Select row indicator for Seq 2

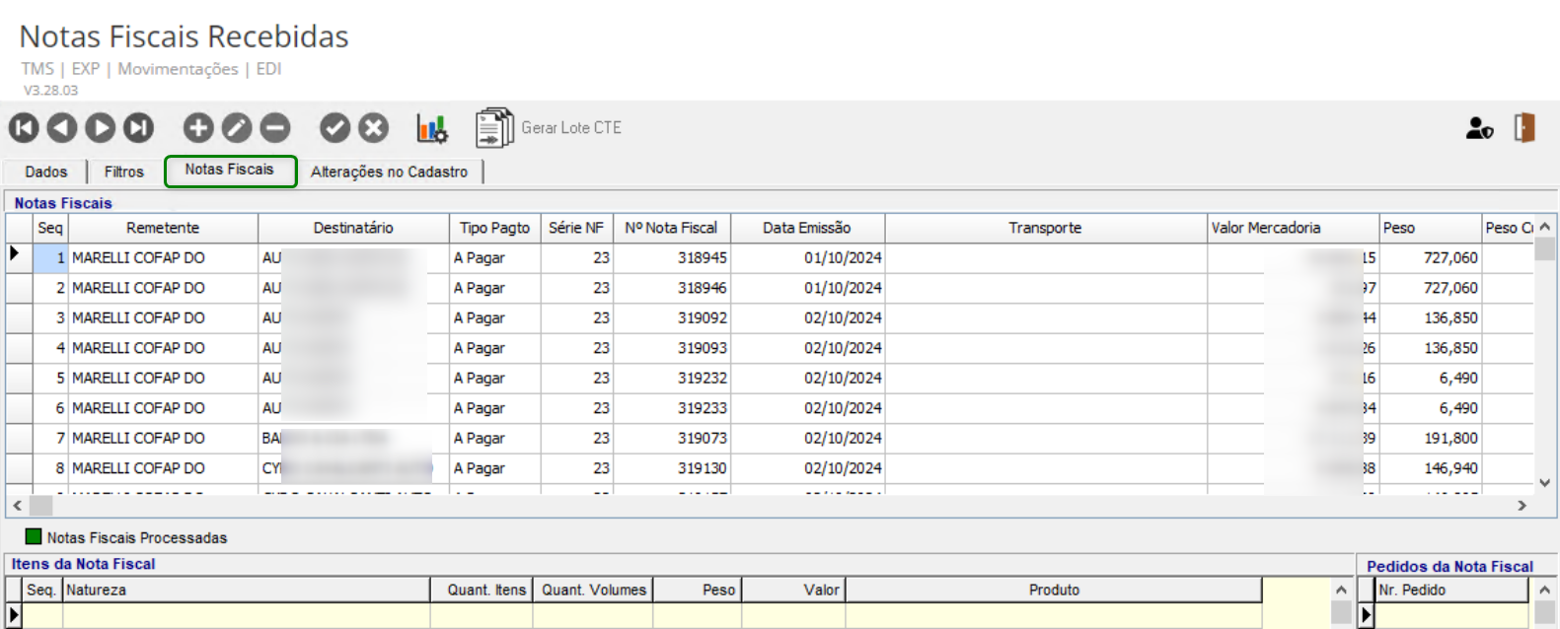(20, 288)
